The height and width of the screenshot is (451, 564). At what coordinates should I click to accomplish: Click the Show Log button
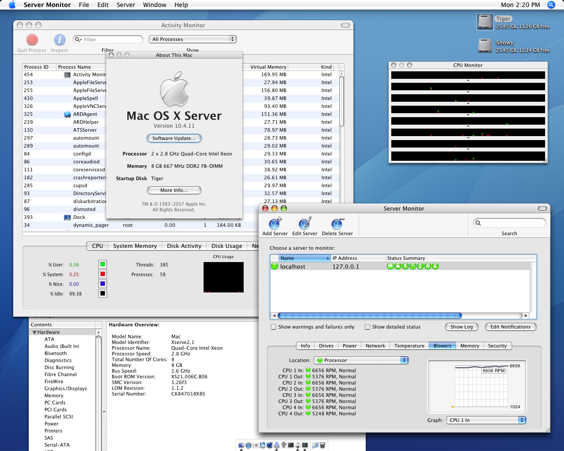pos(461,327)
